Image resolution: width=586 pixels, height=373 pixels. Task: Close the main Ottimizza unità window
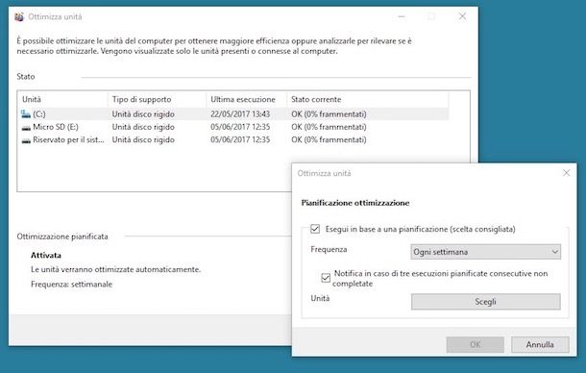coord(462,16)
